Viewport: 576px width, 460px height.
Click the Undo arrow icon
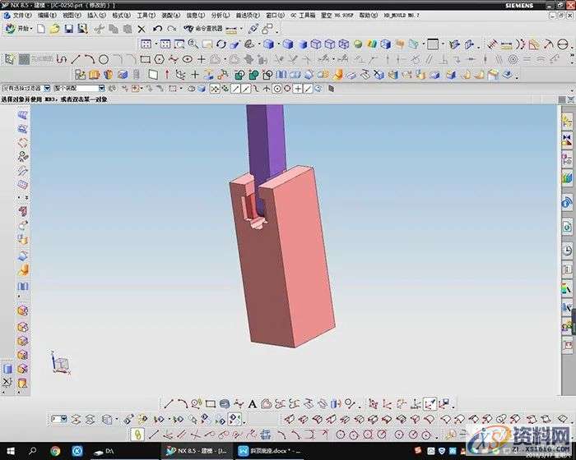[157, 29]
